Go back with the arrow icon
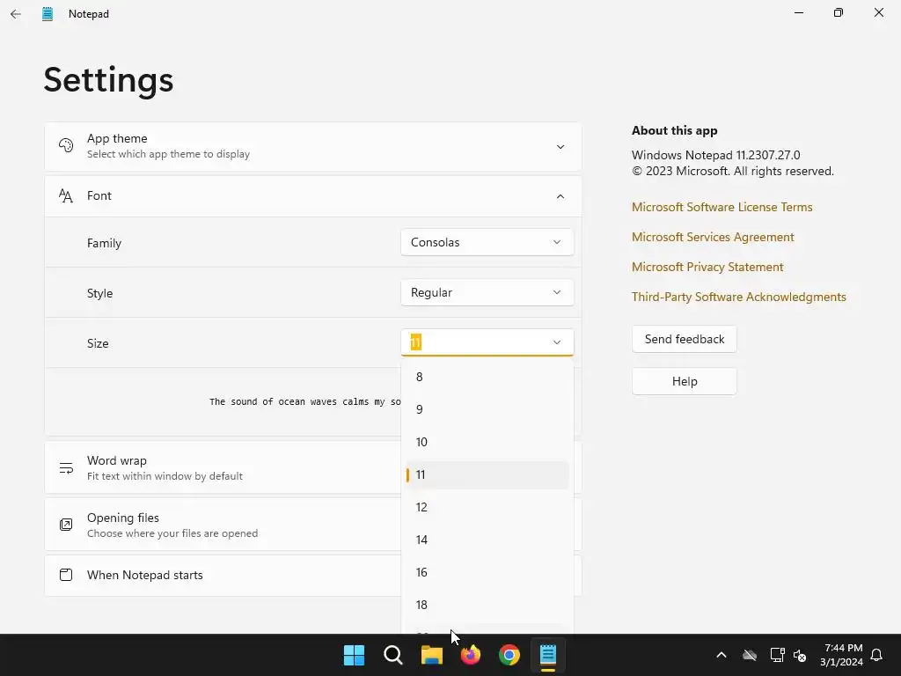The image size is (901, 676). click(16, 14)
